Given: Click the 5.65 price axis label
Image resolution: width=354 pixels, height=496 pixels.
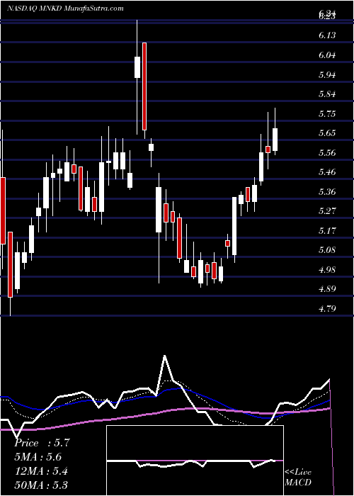Looking at the screenshot, I should [x=327, y=133].
